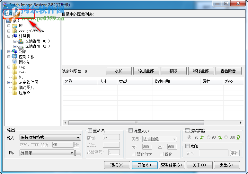Click the 查看图像 view image button
The height and width of the screenshot is (174, 248).
tap(228, 71)
